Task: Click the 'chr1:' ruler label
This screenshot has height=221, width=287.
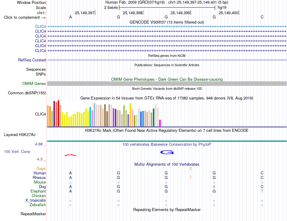Action: (x=41, y=13)
